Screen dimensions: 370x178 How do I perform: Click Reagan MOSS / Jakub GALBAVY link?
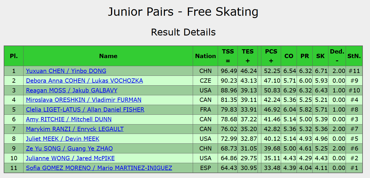(x=72, y=90)
